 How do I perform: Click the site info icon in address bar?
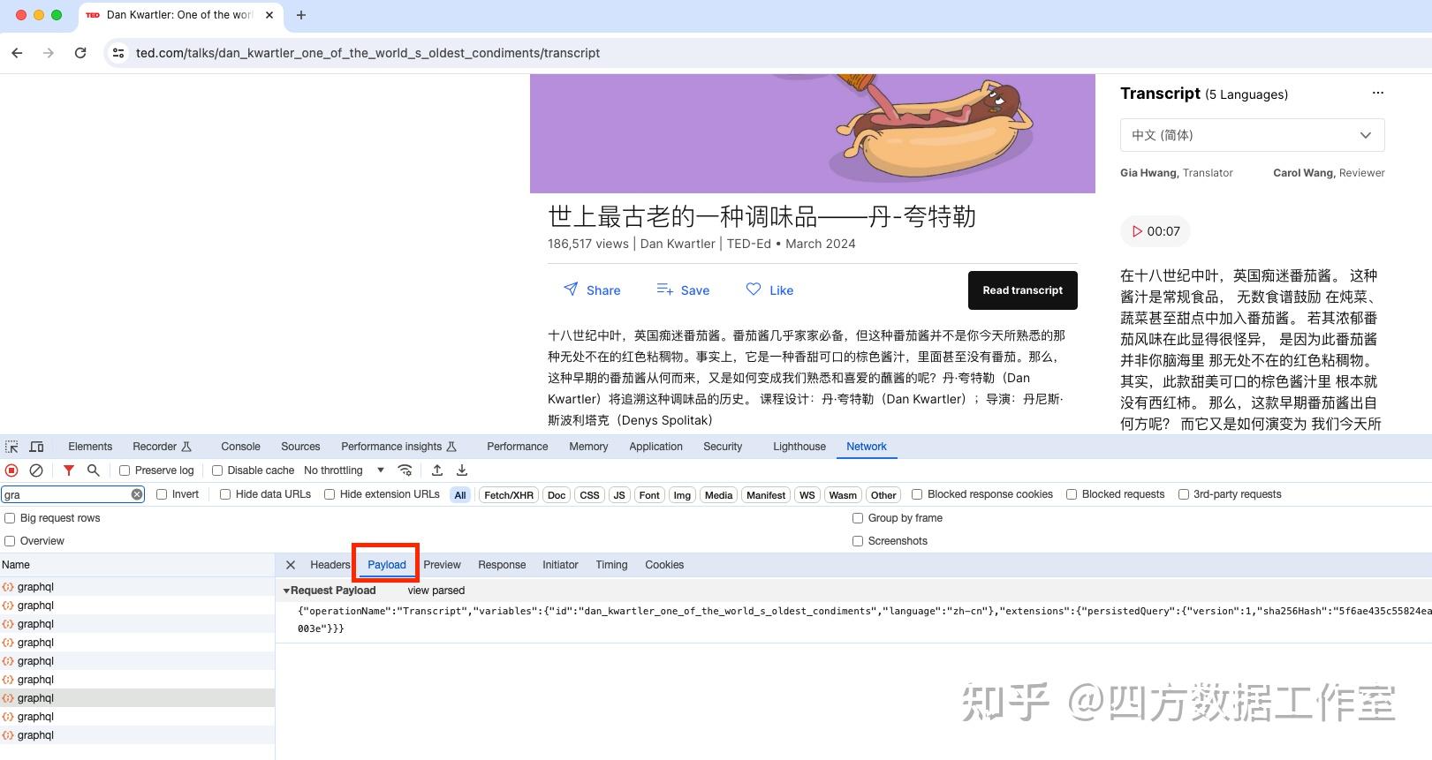point(117,53)
